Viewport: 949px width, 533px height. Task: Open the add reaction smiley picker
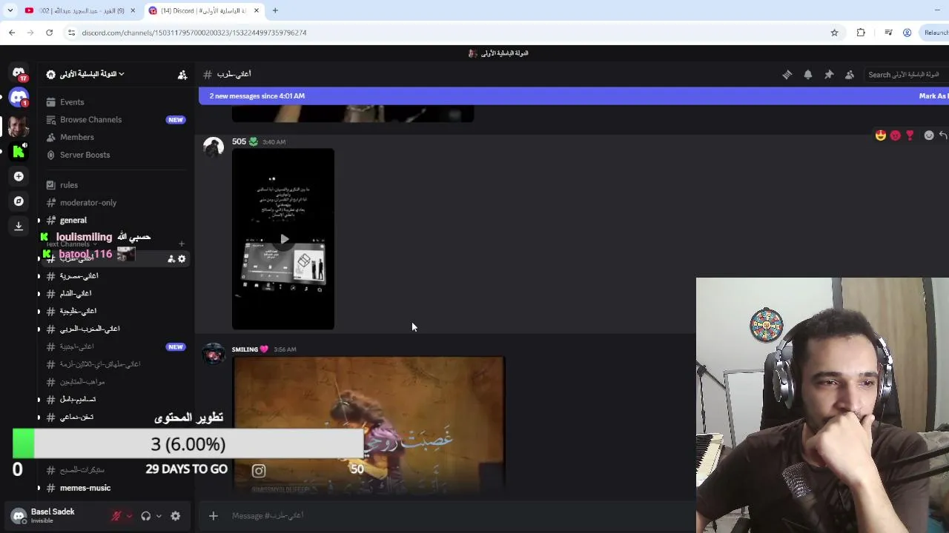[x=929, y=135]
